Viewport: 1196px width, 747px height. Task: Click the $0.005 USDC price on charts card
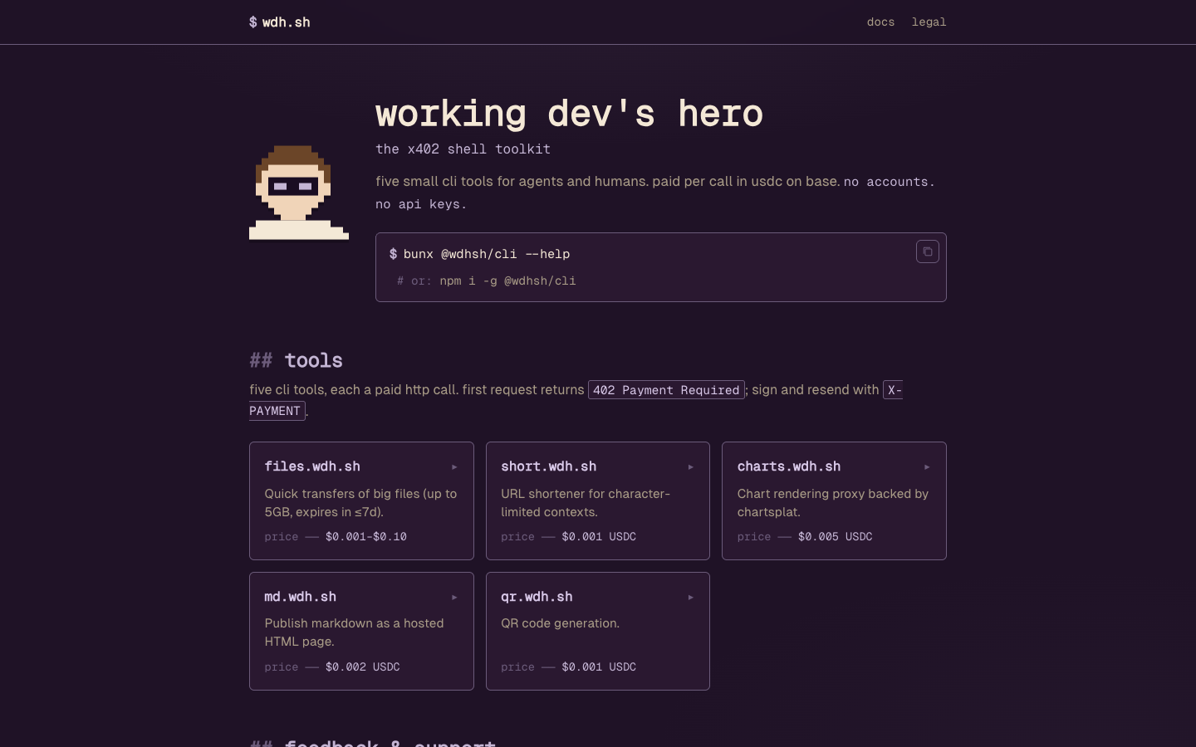point(836,537)
